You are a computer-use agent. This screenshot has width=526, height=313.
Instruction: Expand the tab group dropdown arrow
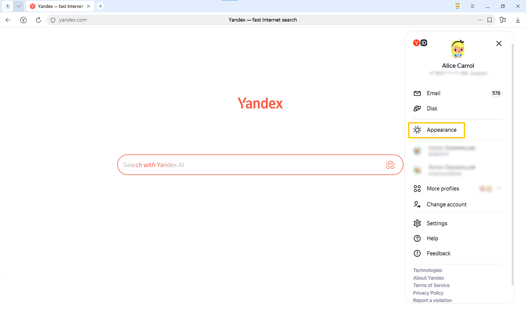[x=18, y=6]
